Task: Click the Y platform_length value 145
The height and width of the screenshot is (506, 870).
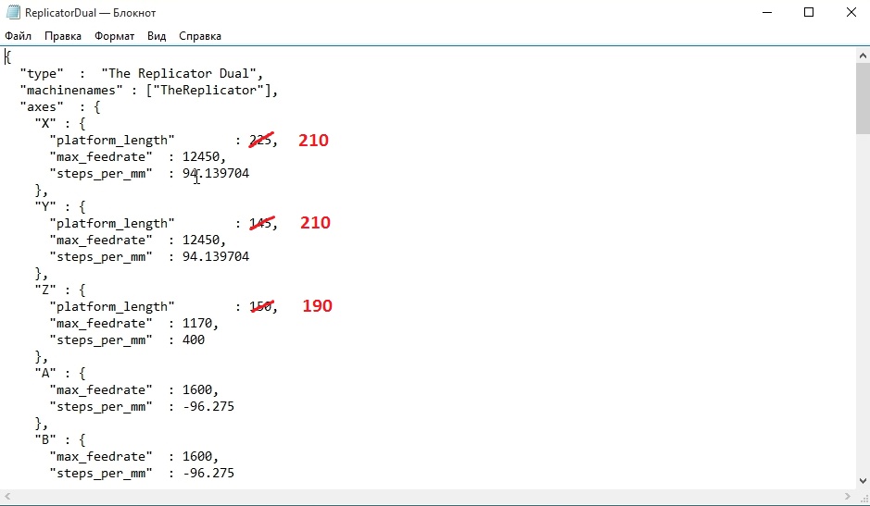Action: (260, 223)
